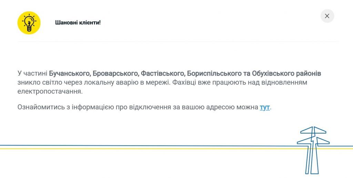Close the notification with the X button
The image size is (353, 178).
tap(327, 16)
